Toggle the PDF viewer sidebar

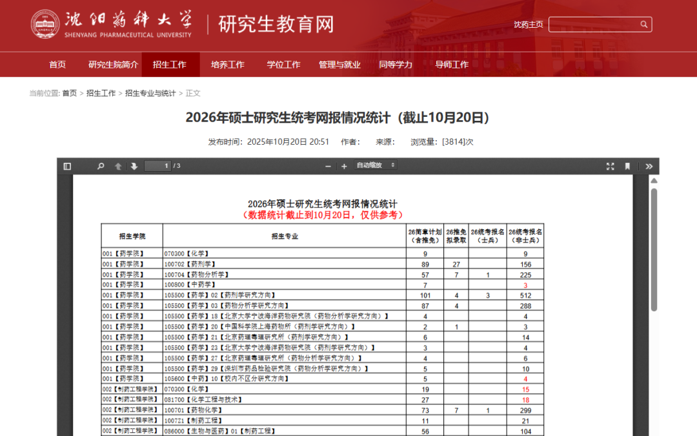point(67,166)
